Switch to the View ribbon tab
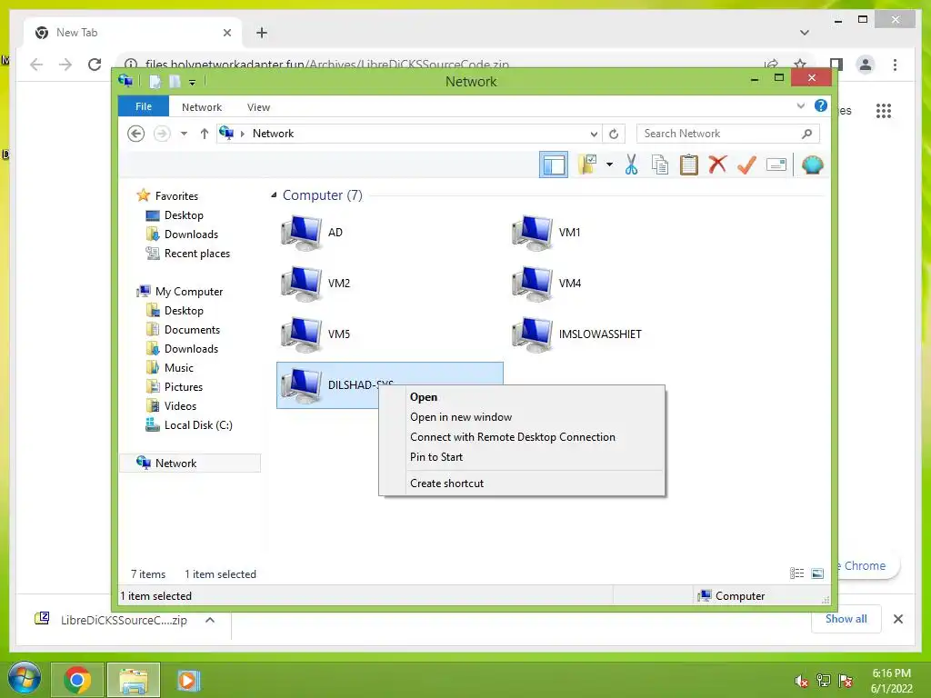931x698 pixels. pyautogui.click(x=258, y=107)
